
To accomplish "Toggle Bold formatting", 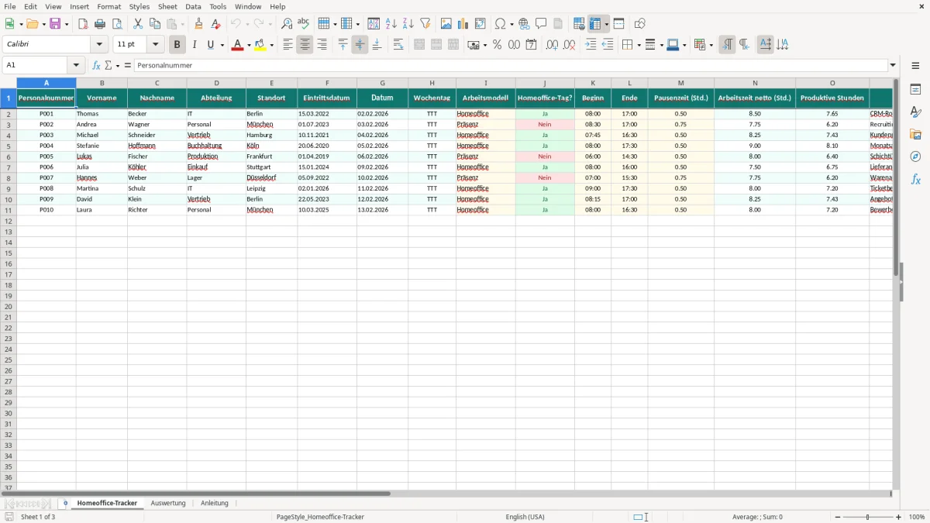I will pos(177,45).
